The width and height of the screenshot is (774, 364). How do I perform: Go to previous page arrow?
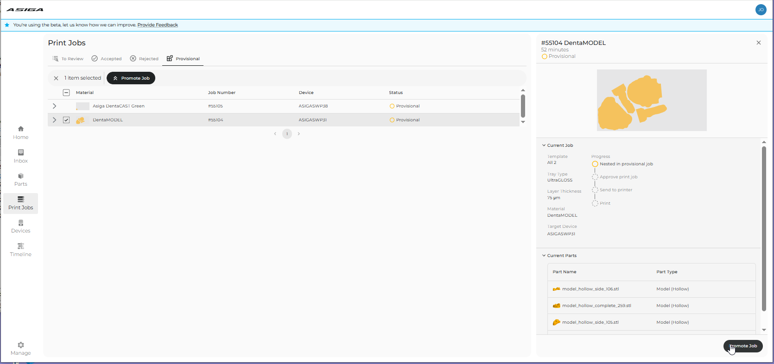point(275,134)
